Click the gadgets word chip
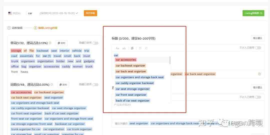270x135 pixels. [89, 61]
